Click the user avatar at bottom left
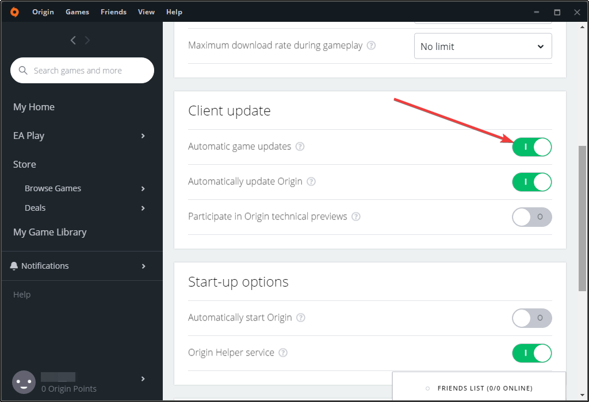Viewport: 589px width, 402px height. pos(24,382)
